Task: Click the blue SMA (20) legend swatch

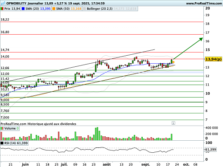Action: [23, 9]
